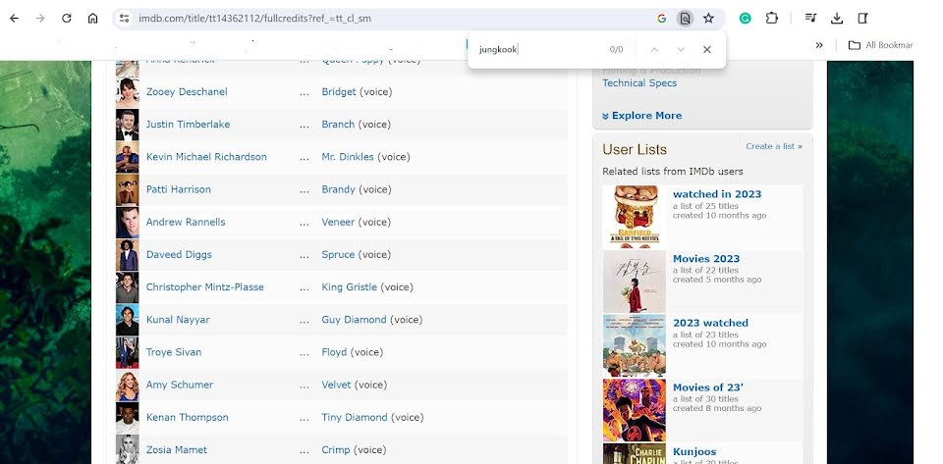Open Amy Schumer's page
Image resolution: width=943 pixels, height=464 pixels.
(x=180, y=385)
